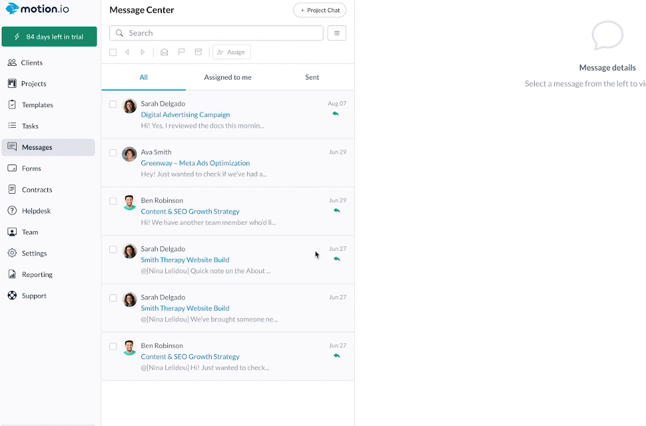Switch to Sent tab
Viewport: 646px width, 426px height.
pos(312,77)
